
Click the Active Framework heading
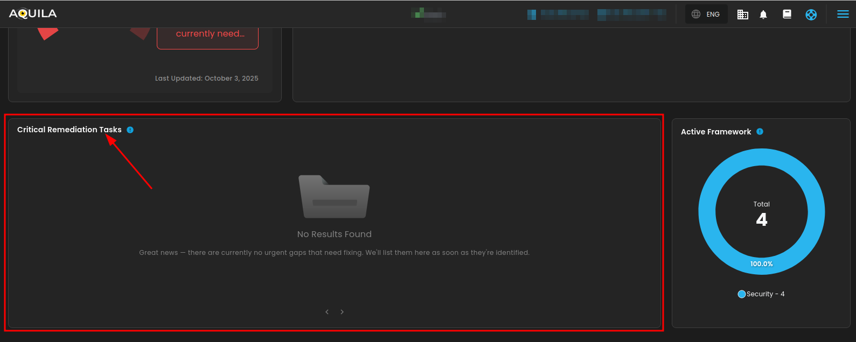(x=715, y=132)
